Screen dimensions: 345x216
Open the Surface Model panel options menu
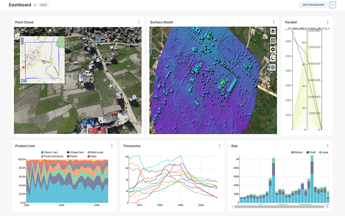click(x=274, y=22)
